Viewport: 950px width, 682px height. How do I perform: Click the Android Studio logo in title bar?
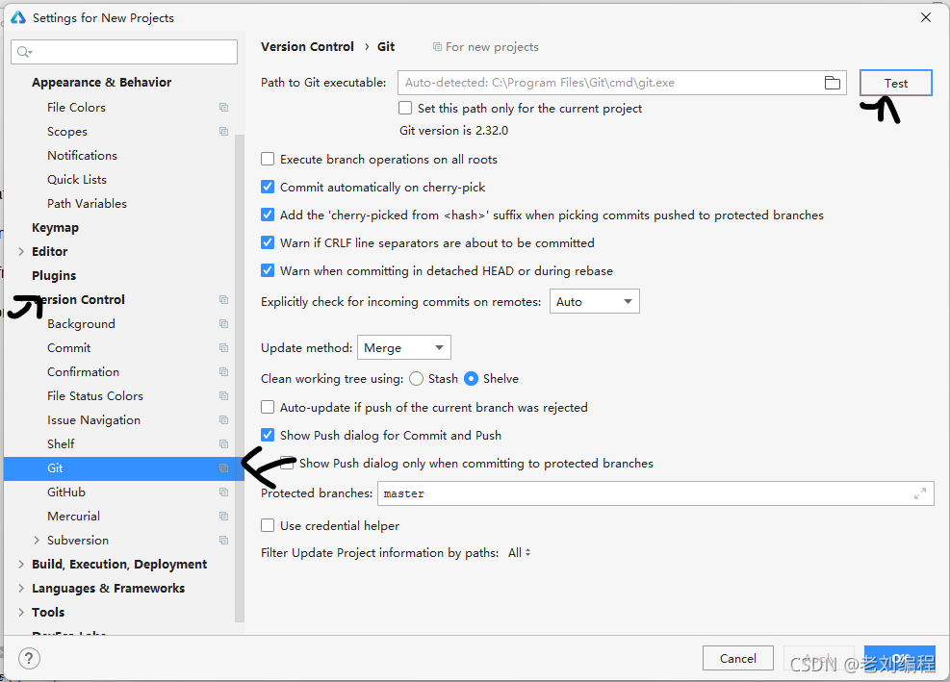(18, 17)
